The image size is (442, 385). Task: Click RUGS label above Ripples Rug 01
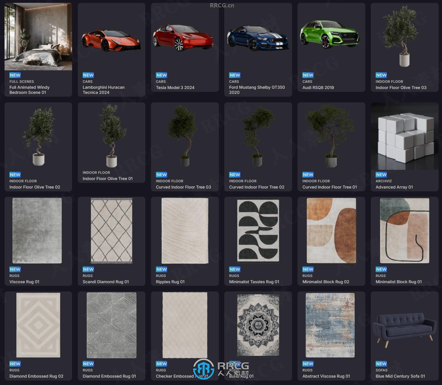point(161,276)
